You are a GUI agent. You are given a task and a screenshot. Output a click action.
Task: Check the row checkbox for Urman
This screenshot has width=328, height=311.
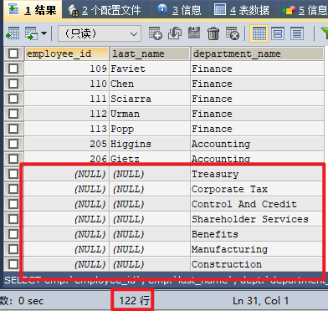[13, 114]
